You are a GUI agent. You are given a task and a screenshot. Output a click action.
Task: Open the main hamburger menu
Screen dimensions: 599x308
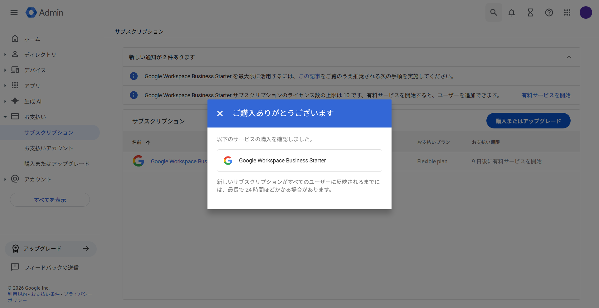14,12
